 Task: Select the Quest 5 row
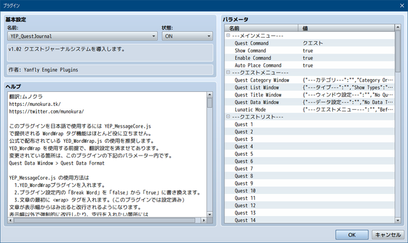(x=310, y=154)
